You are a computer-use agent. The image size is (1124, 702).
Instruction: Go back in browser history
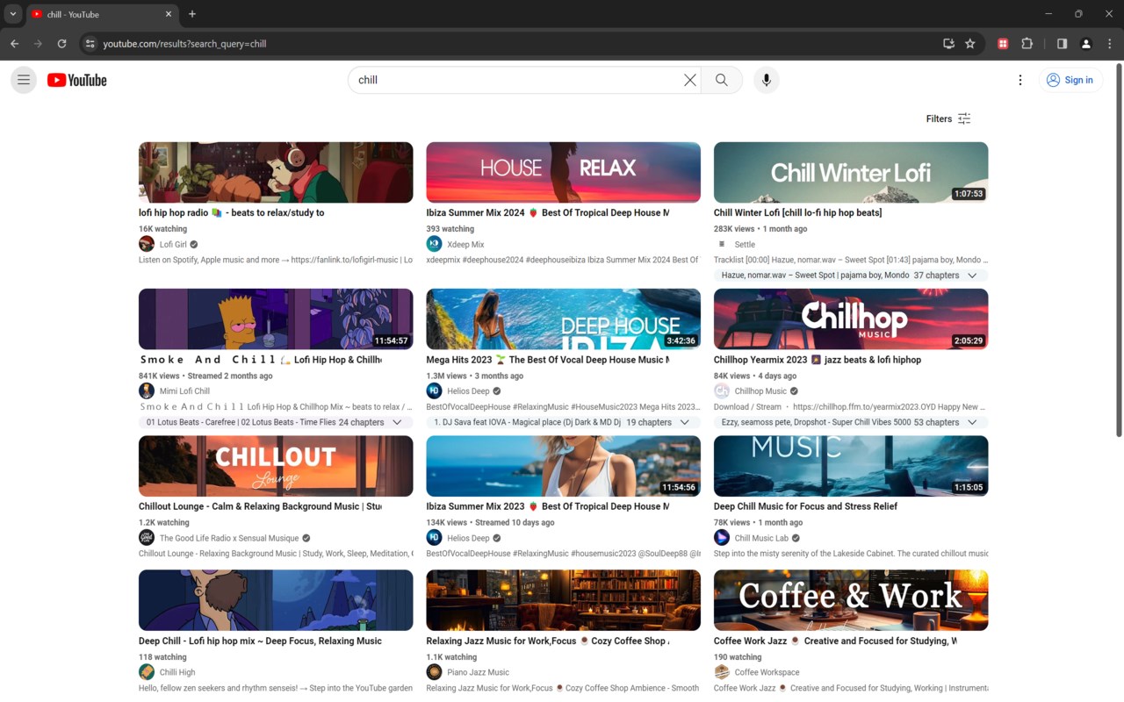click(14, 44)
